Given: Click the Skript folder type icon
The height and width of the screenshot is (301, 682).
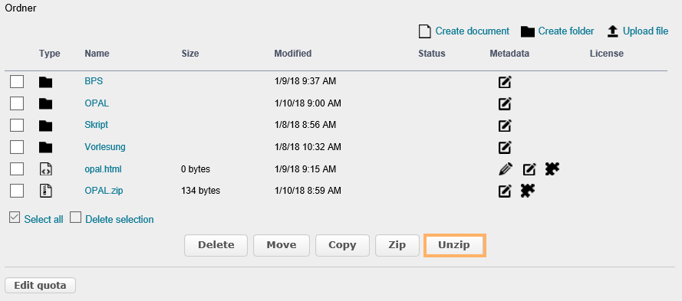Looking at the screenshot, I should 45,126.
